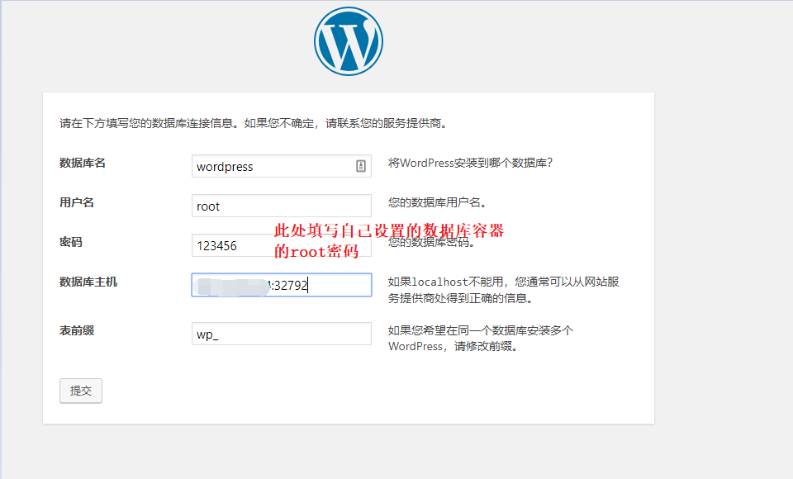793x479 pixels.
Task: Click the username field containing root
Action: 282,206
